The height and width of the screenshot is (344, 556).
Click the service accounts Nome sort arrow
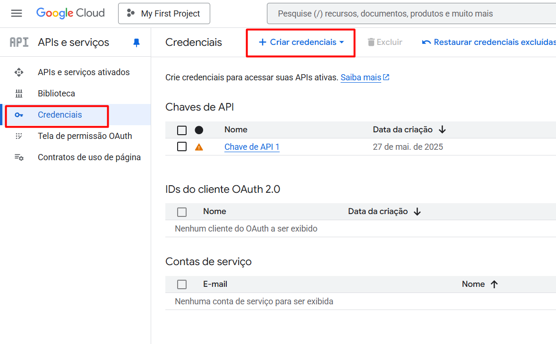pyautogui.click(x=494, y=284)
